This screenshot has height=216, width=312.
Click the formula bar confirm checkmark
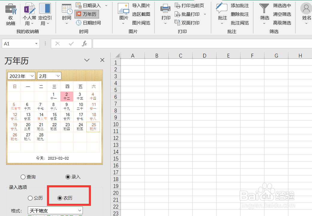click(x=71, y=44)
